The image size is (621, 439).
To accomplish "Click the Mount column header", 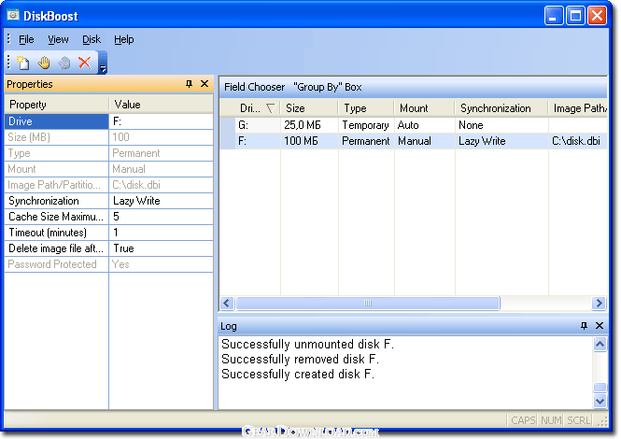I will pos(424,108).
